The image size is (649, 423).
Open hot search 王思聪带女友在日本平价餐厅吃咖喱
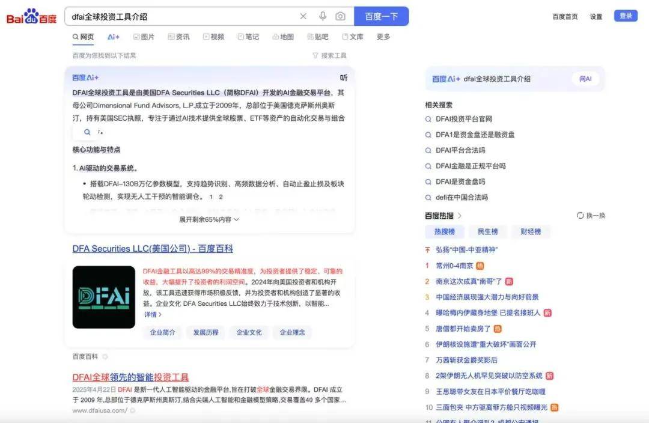[x=490, y=391]
